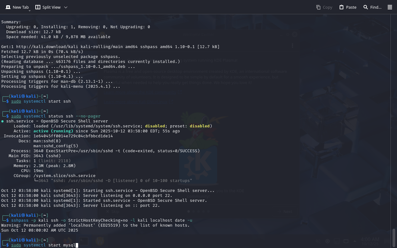Click 'Server listening on 0.0.0.0 port 22' log
Viewport: 397px width, 248px height.
click(127, 196)
